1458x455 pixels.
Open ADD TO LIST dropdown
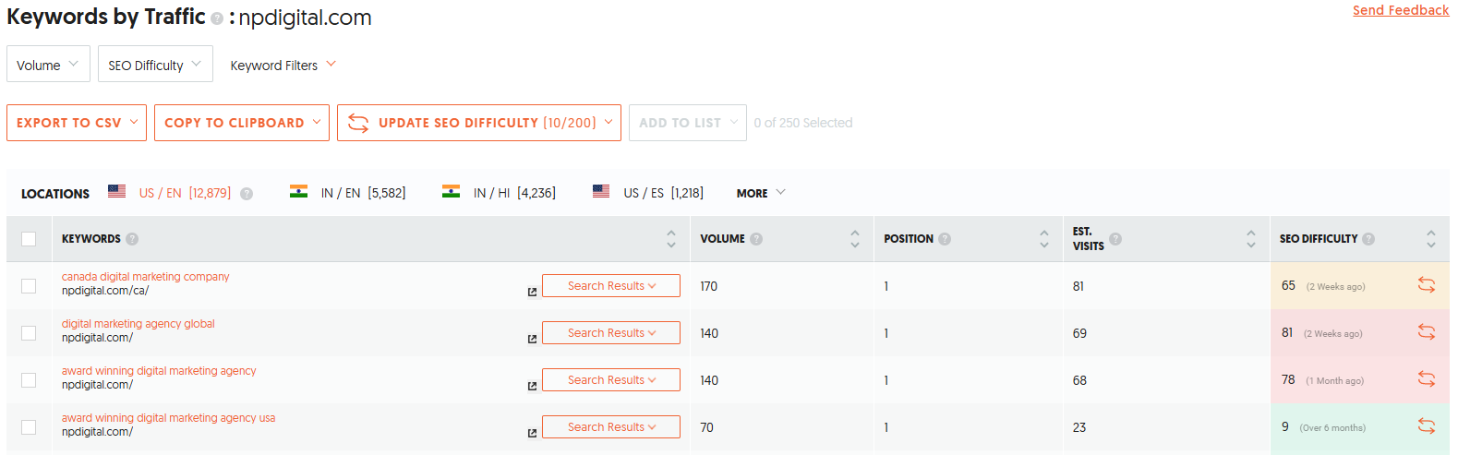click(x=688, y=123)
